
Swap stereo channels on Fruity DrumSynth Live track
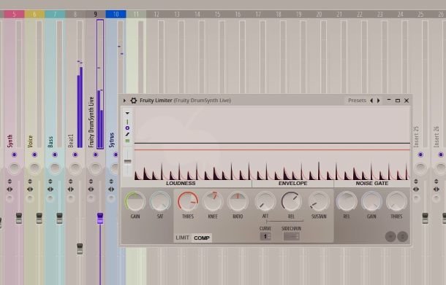pos(91,189)
